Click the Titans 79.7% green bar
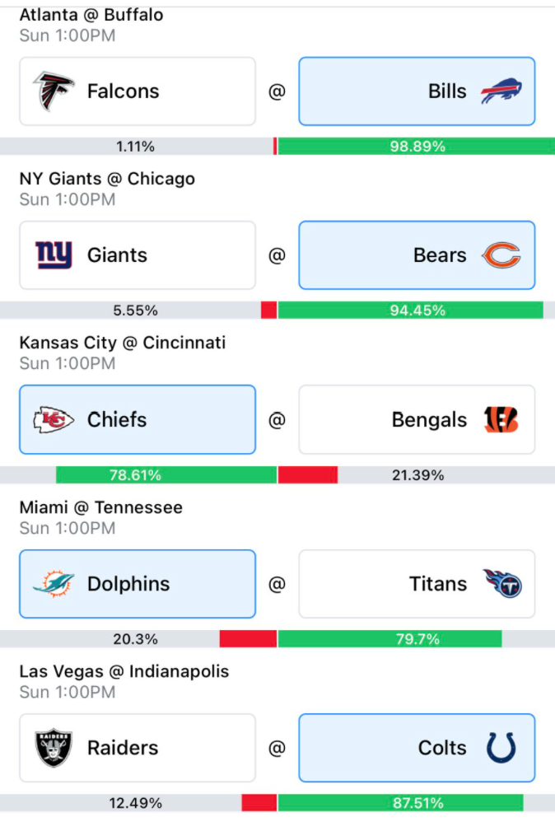The height and width of the screenshot is (822, 555). coord(389,639)
